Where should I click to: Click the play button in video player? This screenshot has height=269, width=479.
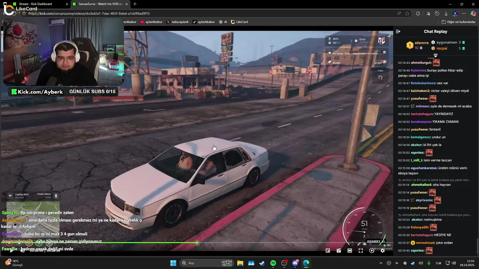click(11, 251)
